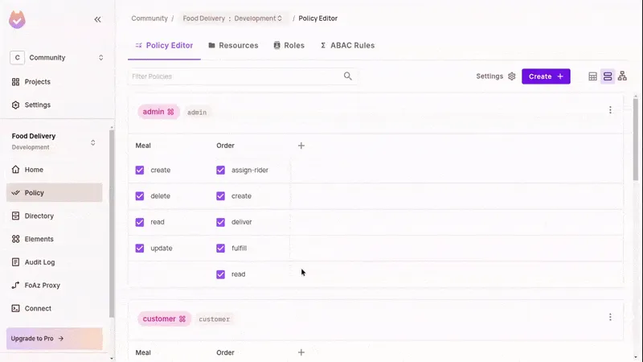643x362 pixels.
Task: Click Meal column header in admin section
Action: coord(143,146)
